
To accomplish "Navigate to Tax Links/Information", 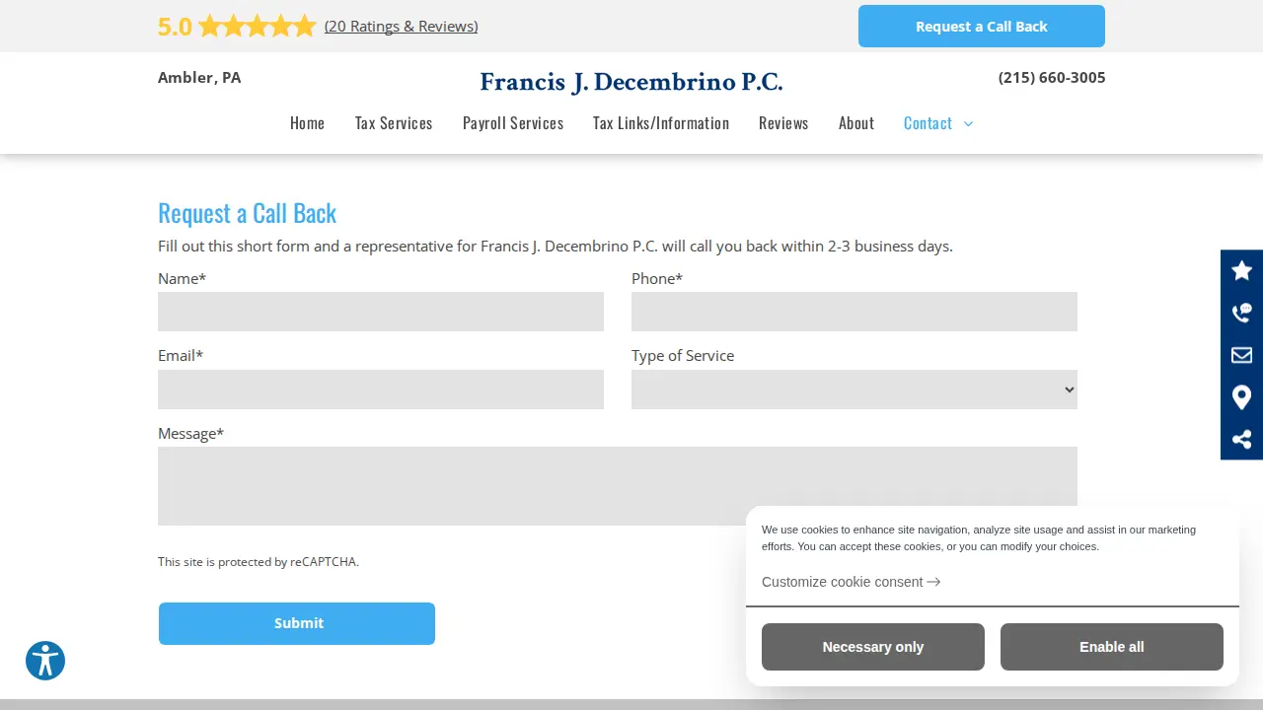I will click(661, 123).
